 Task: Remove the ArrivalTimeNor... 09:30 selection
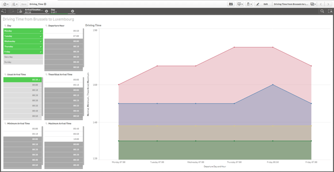pyautogui.click(x=46, y=11)
